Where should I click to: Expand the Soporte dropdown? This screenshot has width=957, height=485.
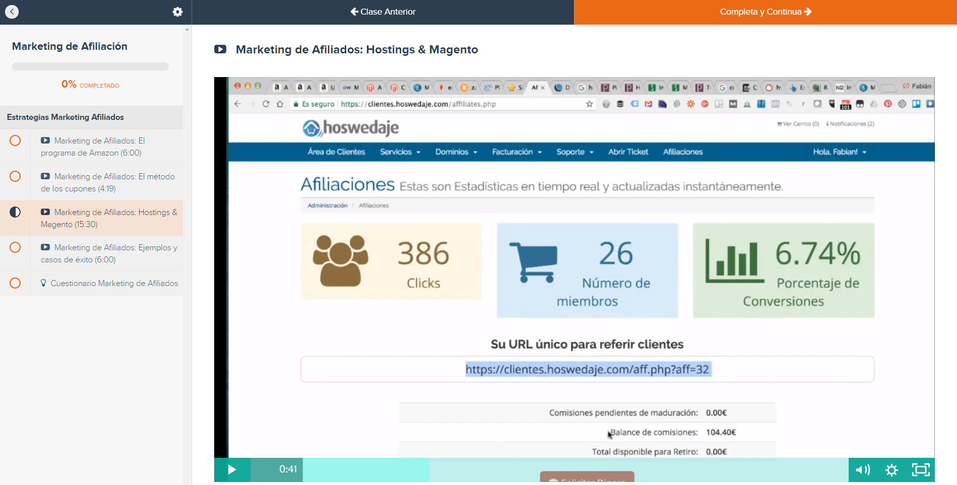575,152
